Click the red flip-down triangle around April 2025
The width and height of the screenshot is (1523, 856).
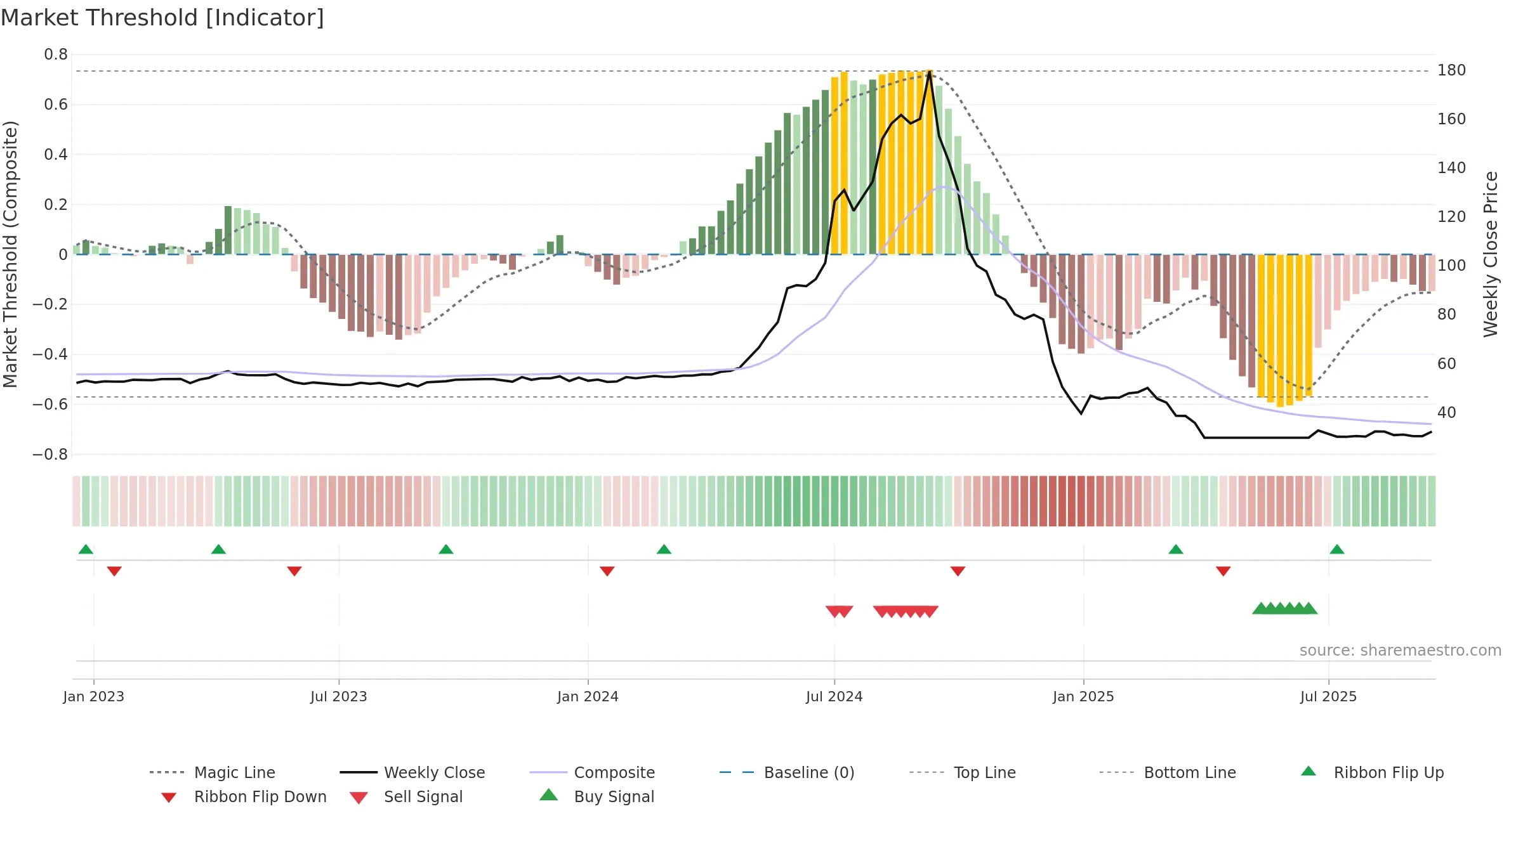1223,571
